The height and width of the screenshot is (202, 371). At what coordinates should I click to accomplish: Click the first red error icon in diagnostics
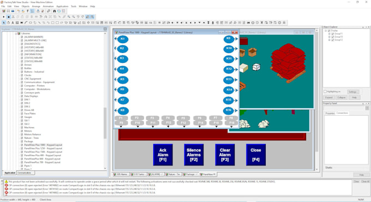click(x=7, y=185)
